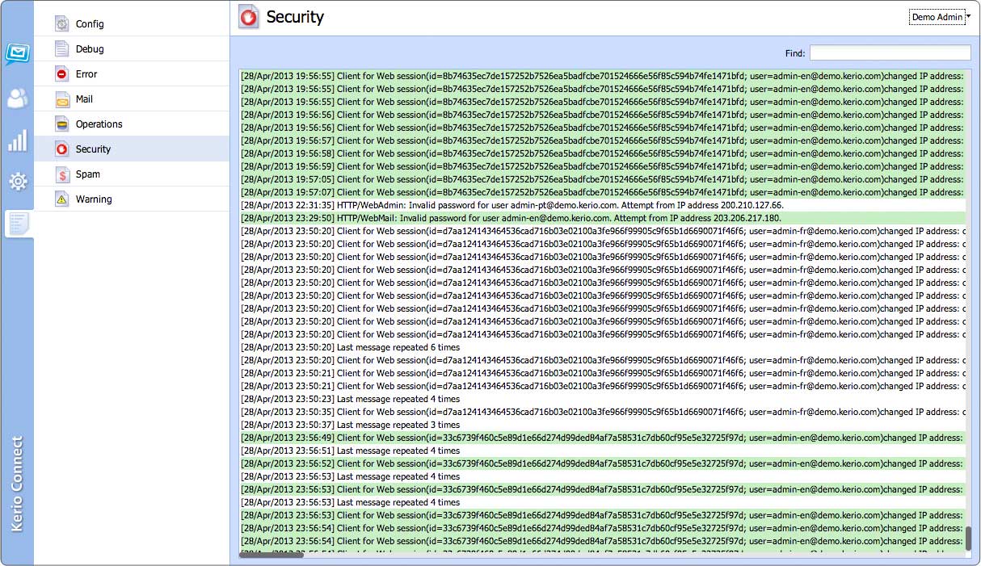The width and height of the screenshot is (981, 566).
Task: Select the 23:56:52 Client for Web session entry
Action: [x=602, y=463]
